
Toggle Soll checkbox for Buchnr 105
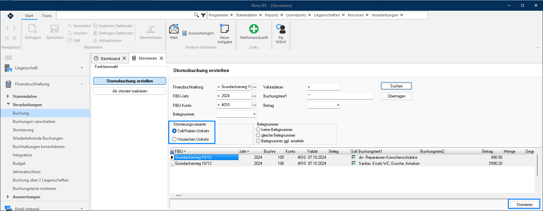[354, 157]
